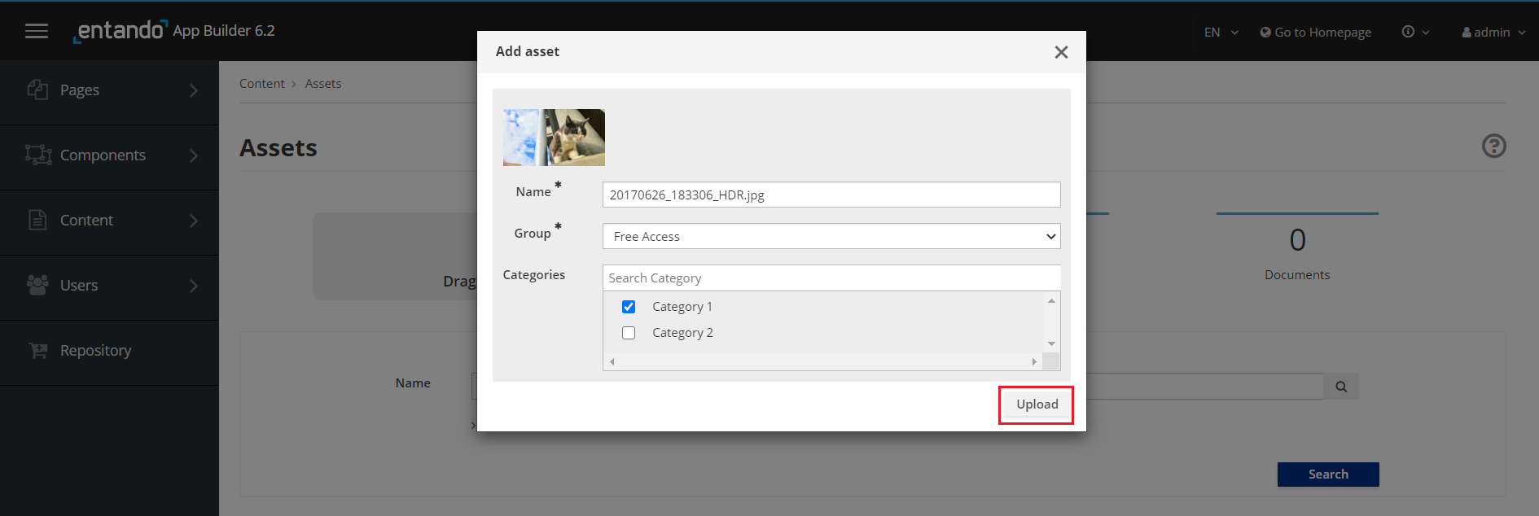This screenshot has width=1539, height=516.
Task: Click the admin user icon
Action: (x=1467, y=33)
